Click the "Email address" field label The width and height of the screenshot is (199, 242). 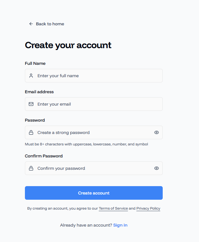(39, 92)
